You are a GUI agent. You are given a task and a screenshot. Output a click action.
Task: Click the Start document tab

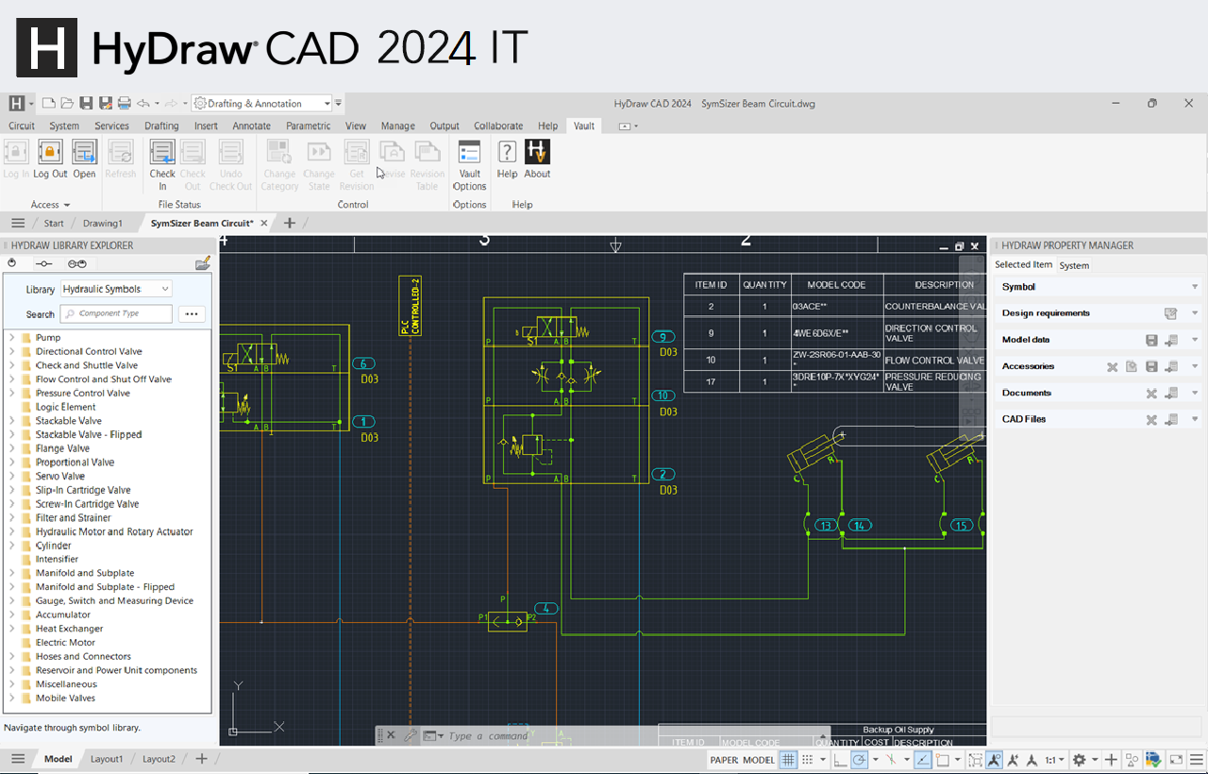coord(54,224)
